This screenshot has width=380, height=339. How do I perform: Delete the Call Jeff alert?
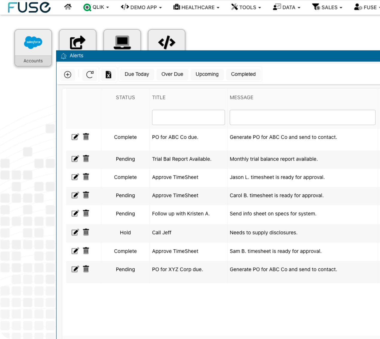(86, 232)
